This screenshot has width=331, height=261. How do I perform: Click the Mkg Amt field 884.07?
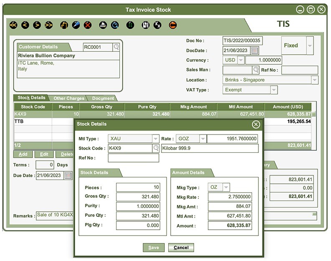tap(230, 206)
